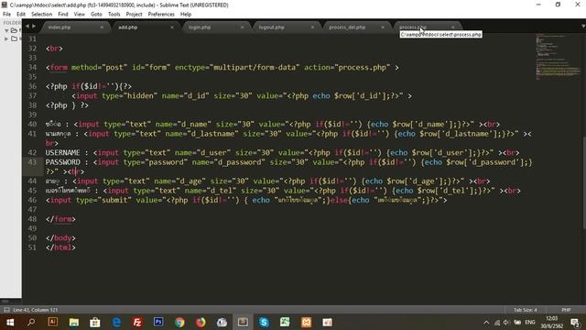Switch input language via the ENG indicator
Image resolution: width=586 pixels, height=330 pixels.
pos(529,322)
